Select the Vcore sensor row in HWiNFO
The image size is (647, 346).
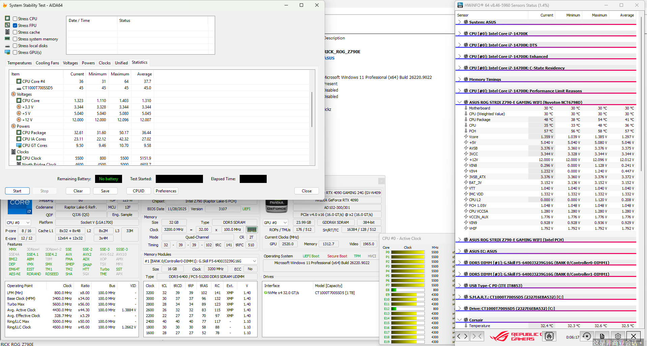point(546,137)
